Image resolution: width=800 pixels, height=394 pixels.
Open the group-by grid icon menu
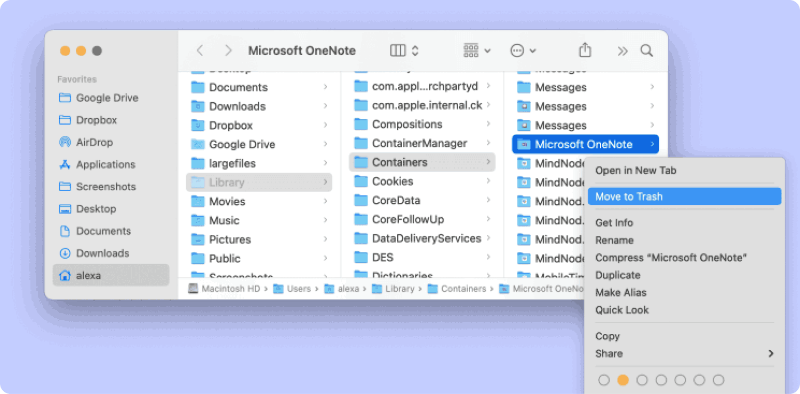click(x=477, y=51)
